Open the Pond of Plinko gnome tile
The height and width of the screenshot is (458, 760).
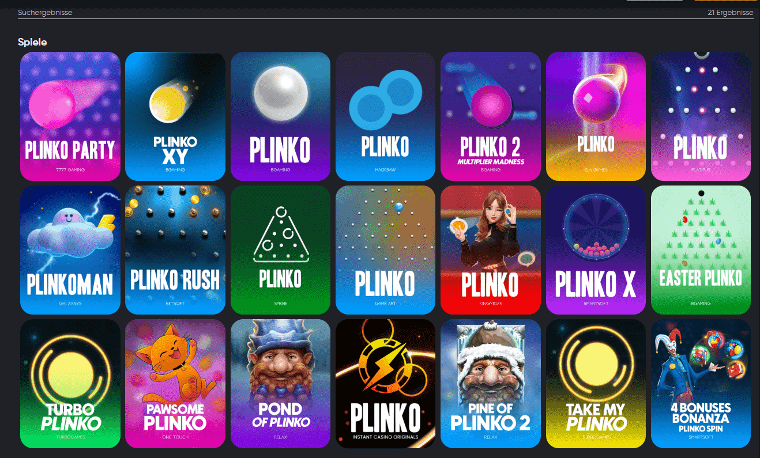click(280, 384)
